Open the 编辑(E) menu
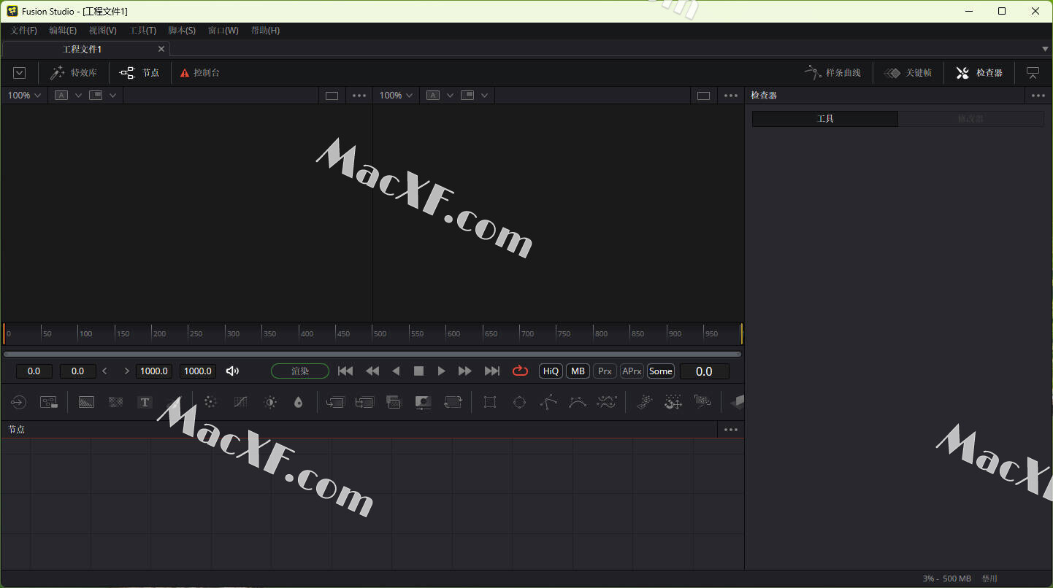This screenshot has height=588, width=1053. [63, 31]
